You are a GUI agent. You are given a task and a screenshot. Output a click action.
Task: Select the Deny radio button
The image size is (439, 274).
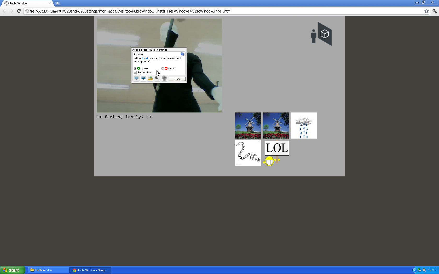[162, 68]
